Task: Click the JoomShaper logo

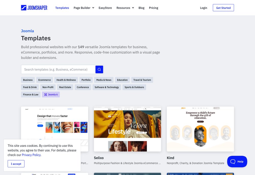Action: pyautogui.click(x=34, y=8)
